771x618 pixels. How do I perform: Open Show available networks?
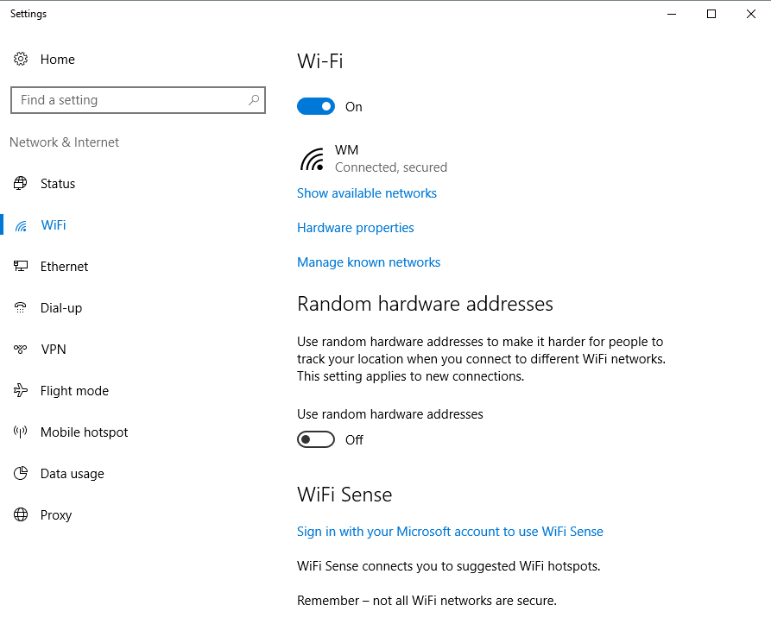(366, 192)
